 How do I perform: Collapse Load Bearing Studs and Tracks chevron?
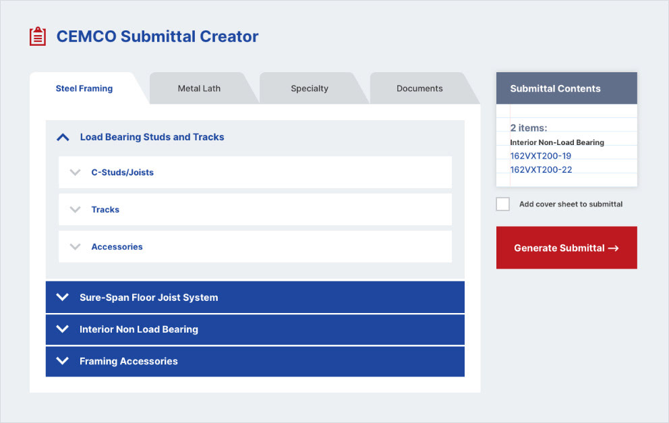coord(63,137)
